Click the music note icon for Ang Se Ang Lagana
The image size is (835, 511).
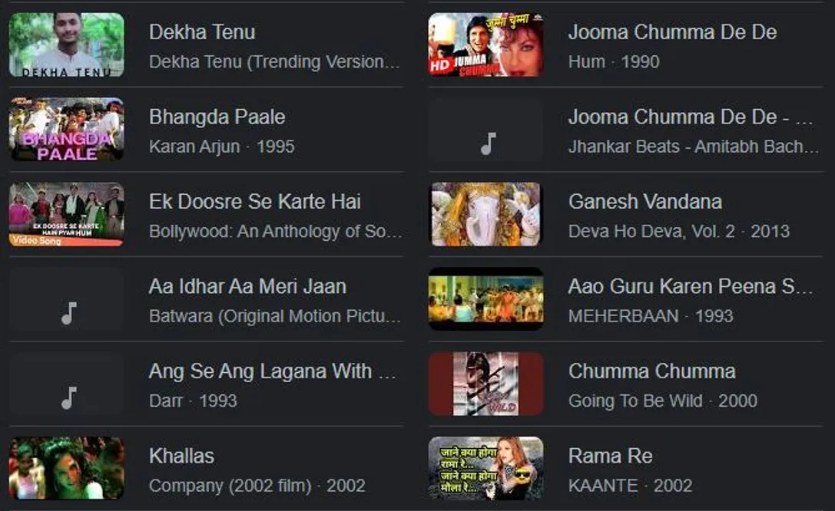(x=68, y=397)
